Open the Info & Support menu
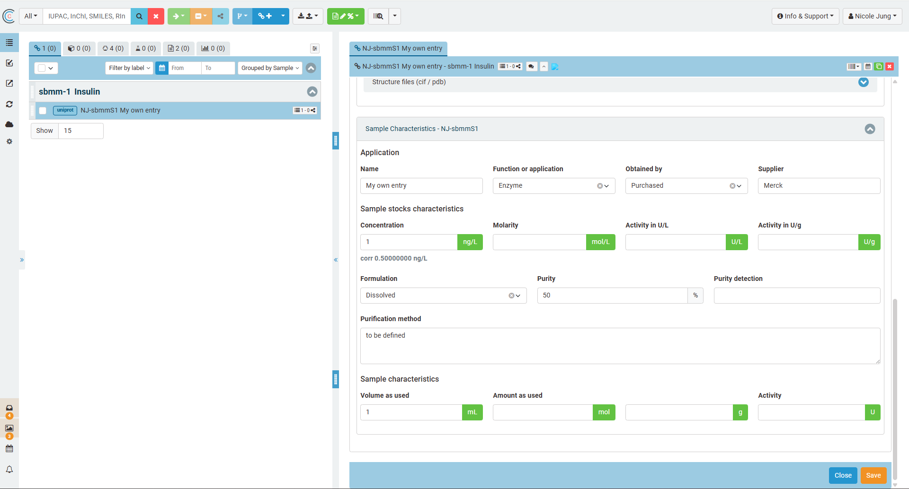Viewport: 909px width, 489px height. (x=805, y=16)
